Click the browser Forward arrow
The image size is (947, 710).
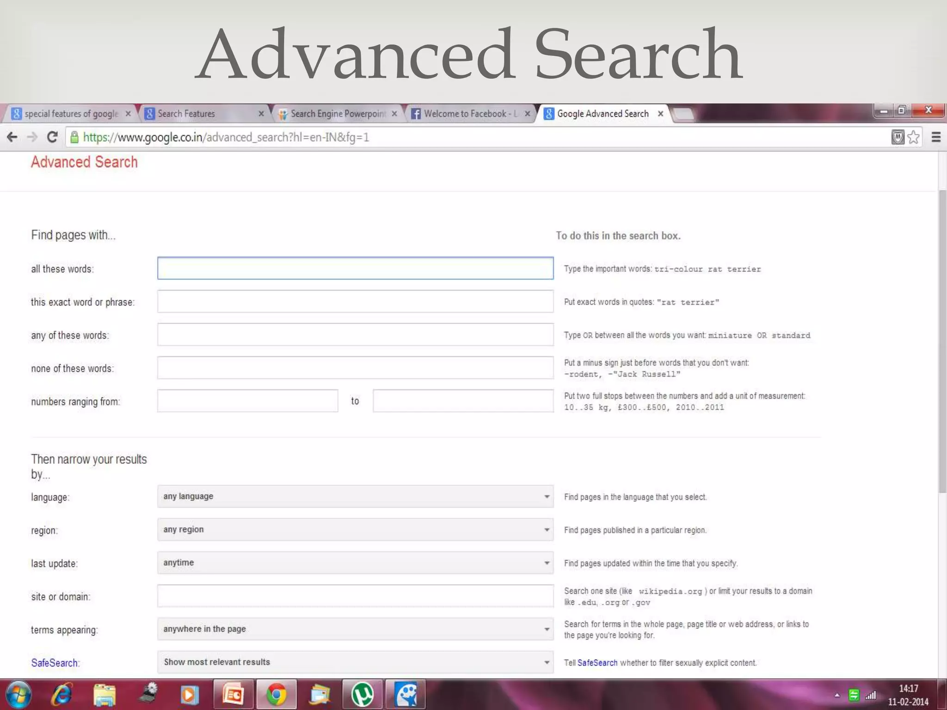pos(32,137)
